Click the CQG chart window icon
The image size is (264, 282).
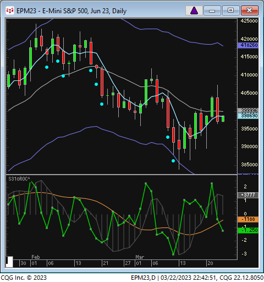point(10,10)
